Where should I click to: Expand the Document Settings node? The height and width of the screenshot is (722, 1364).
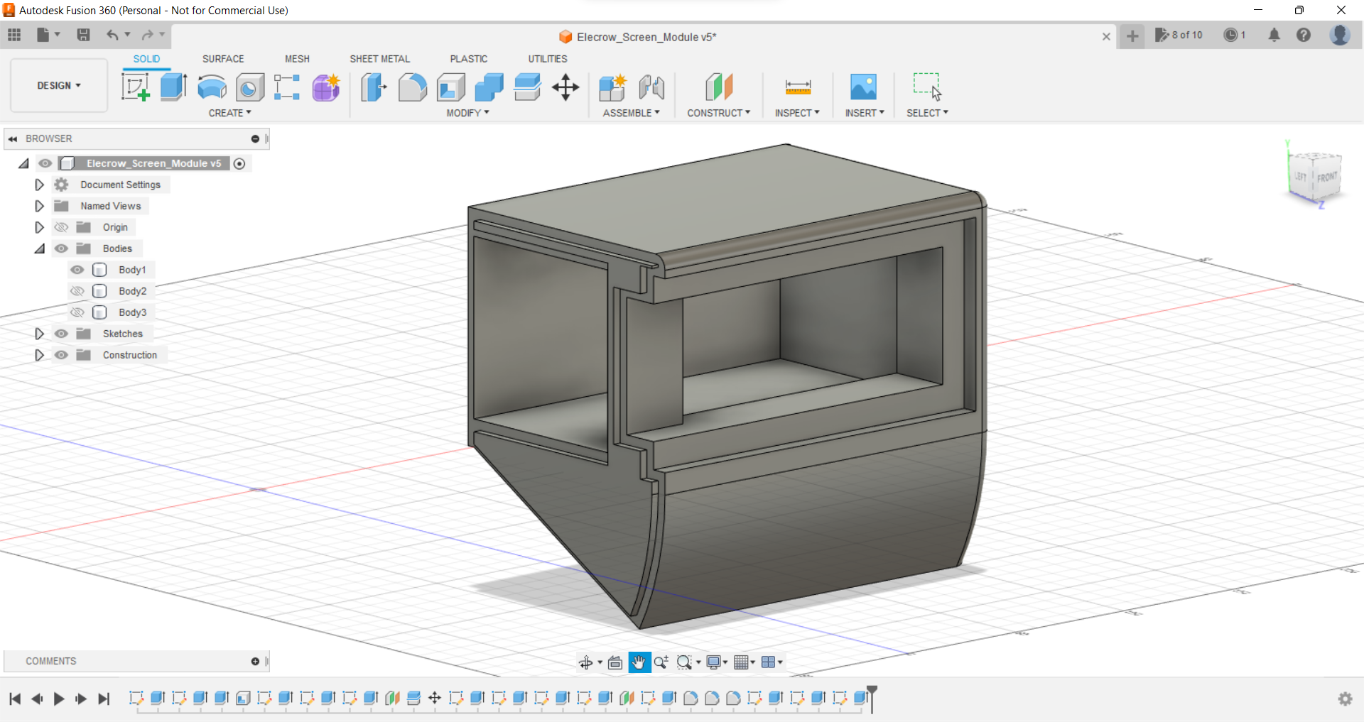click(39, 185)
